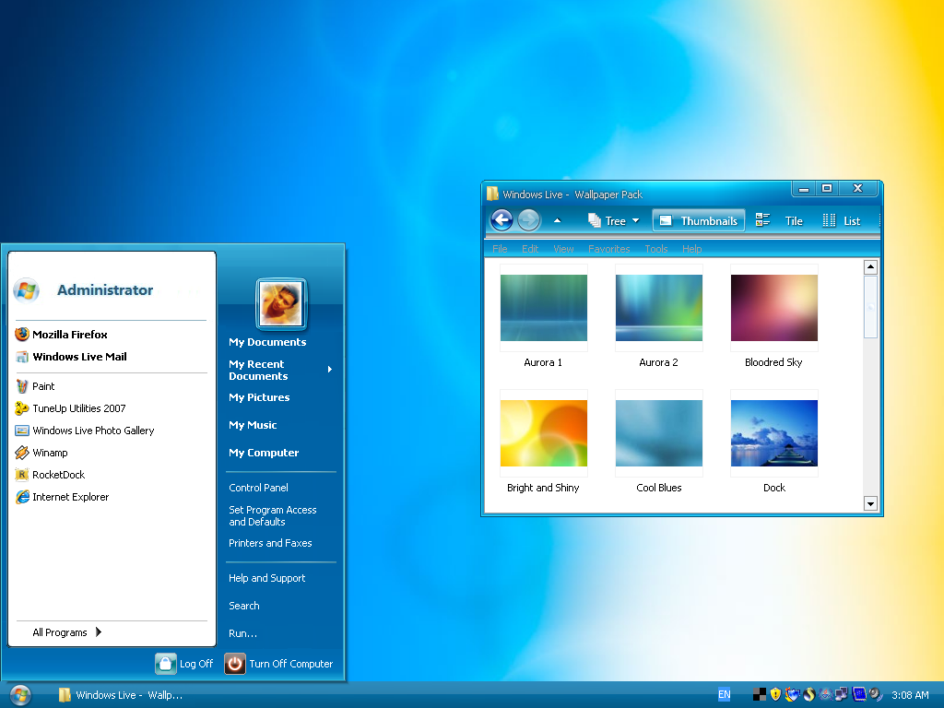Launch Windows Live Mail

[x=71, y=357]
